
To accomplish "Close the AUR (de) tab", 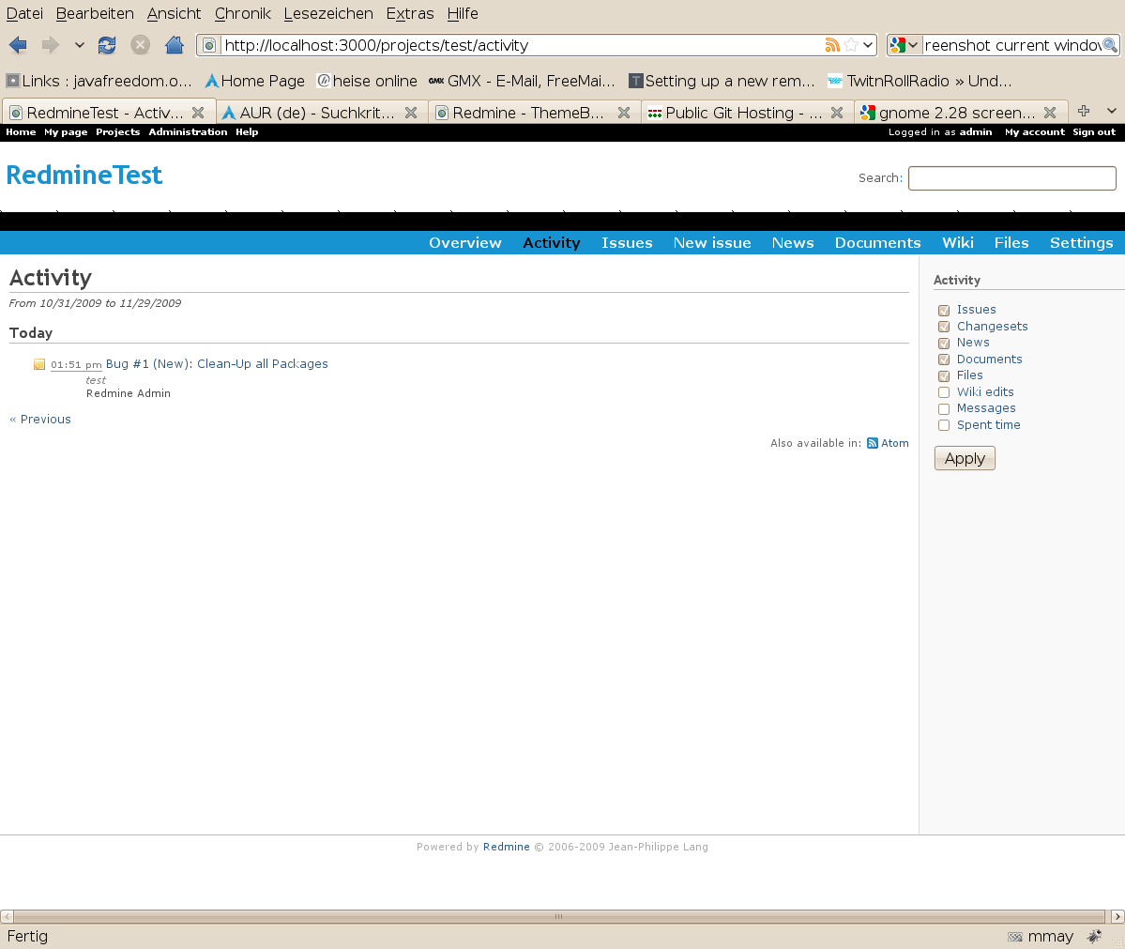I will (411, 113).
